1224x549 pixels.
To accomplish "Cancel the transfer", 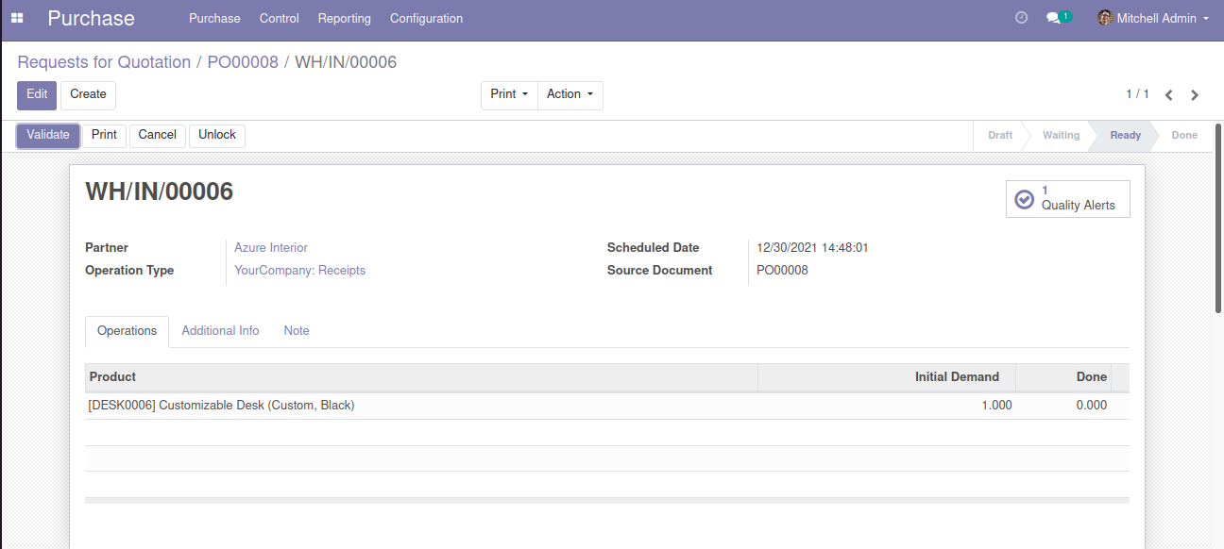I will tap(158, 135).
